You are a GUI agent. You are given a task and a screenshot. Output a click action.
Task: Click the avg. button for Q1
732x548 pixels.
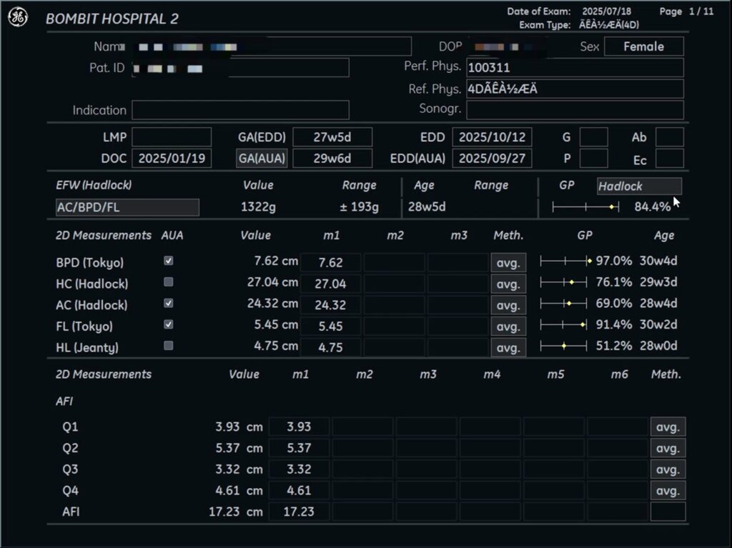pos(668,427)
